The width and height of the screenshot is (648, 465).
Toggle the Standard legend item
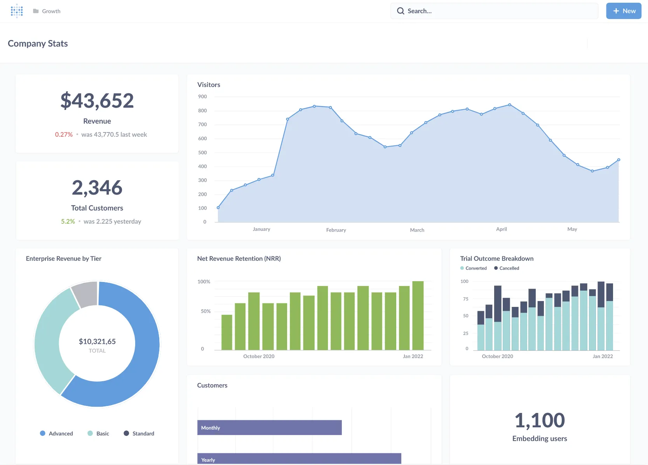click(x=138, y=433)
